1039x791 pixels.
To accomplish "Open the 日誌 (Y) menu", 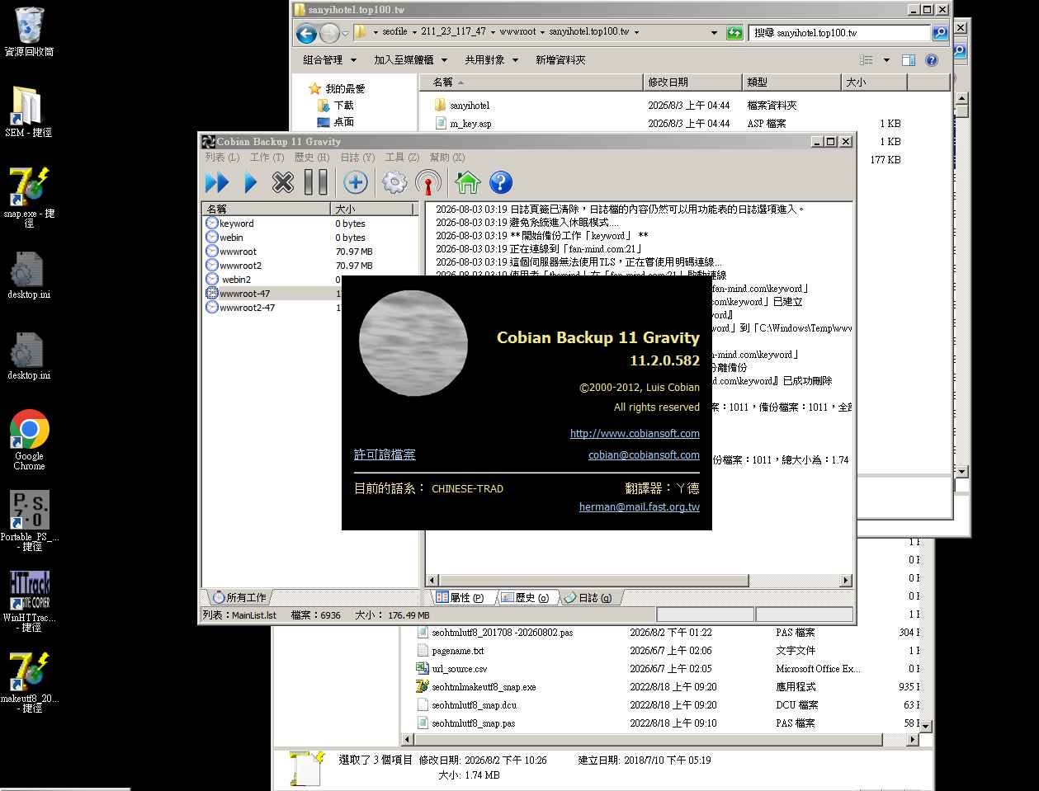I will (x=357, y=157).
